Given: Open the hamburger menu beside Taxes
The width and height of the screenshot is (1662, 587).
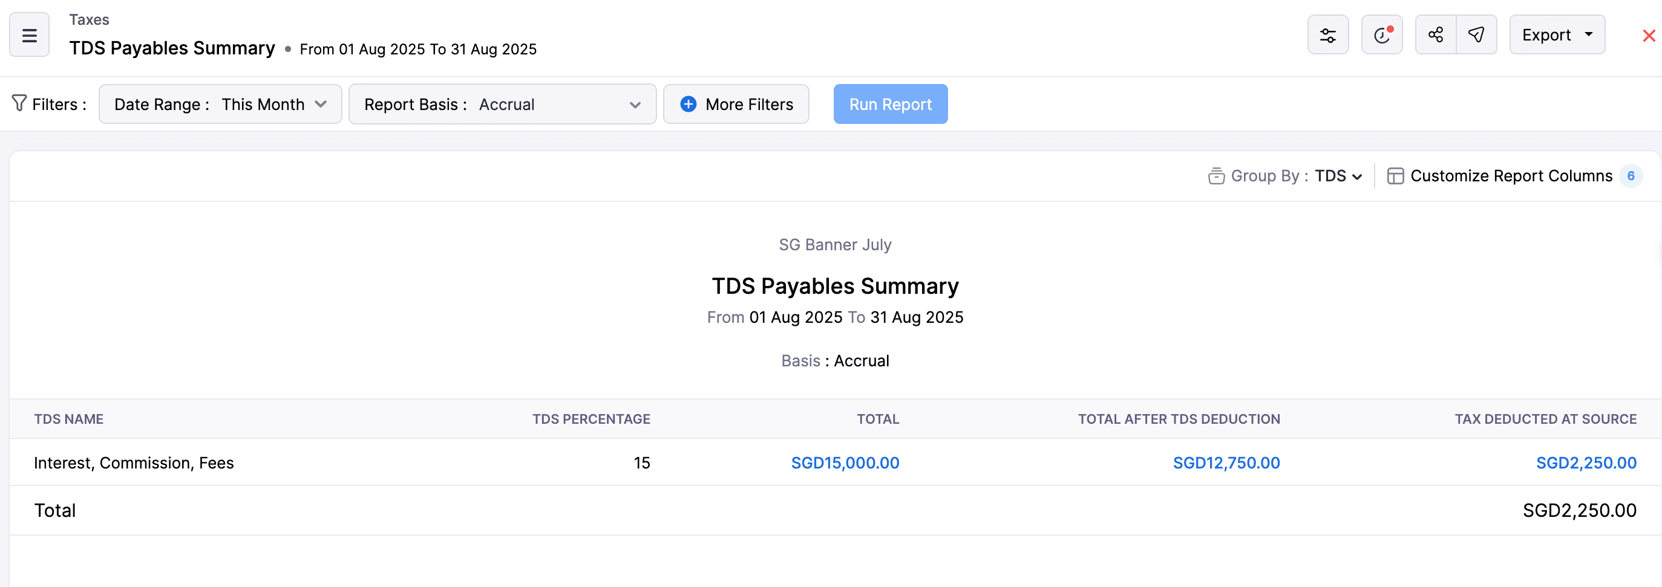Looking at the screenshot, I should click(x=29, y=34).
